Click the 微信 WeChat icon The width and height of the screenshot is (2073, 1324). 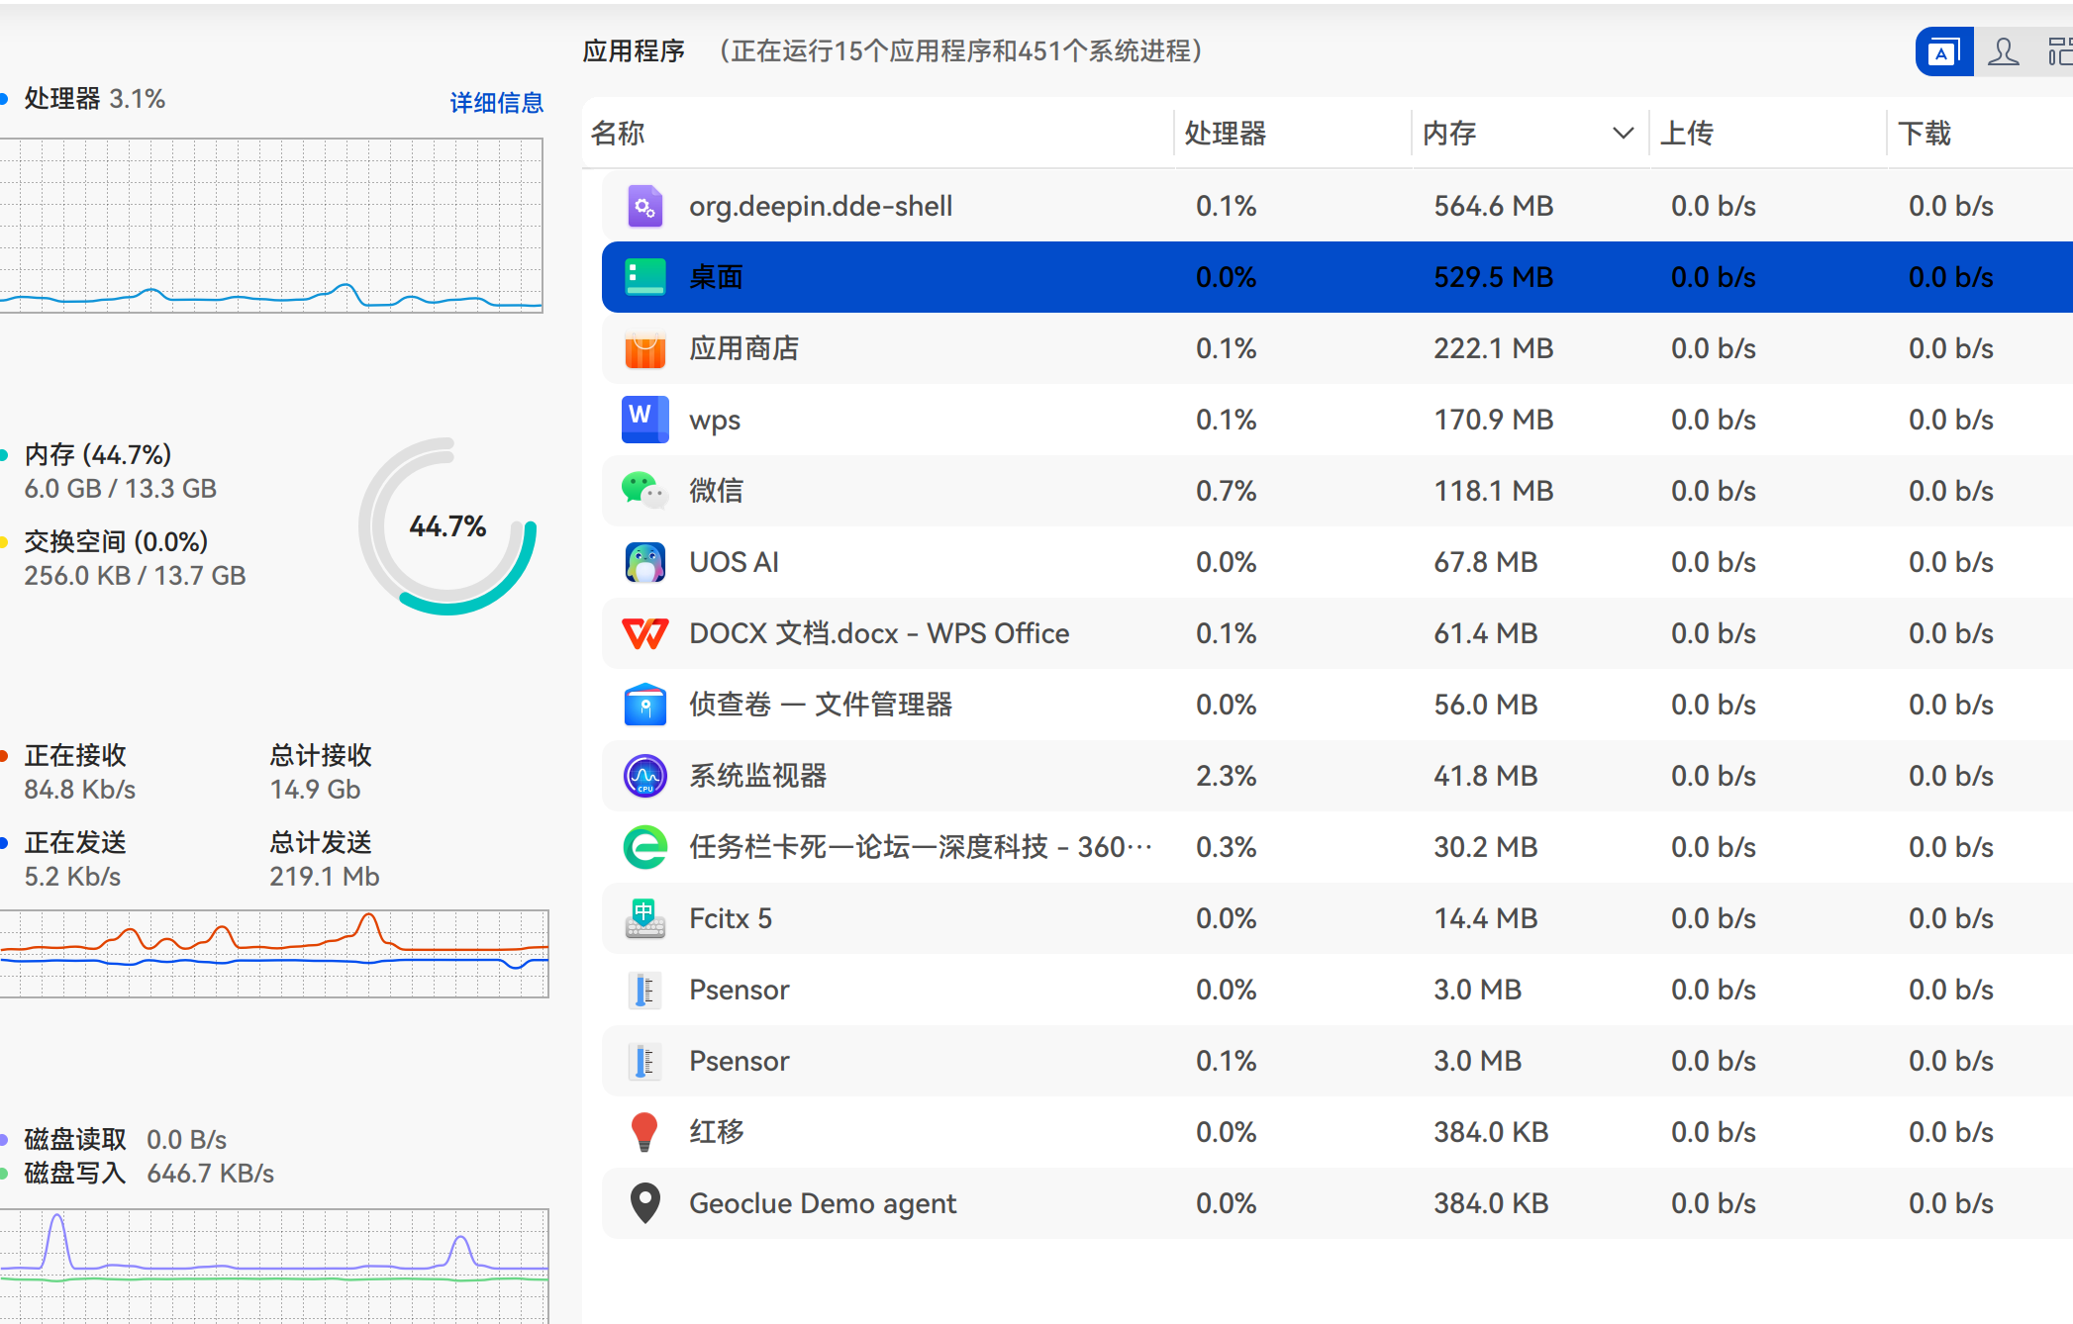coord(645,491)
